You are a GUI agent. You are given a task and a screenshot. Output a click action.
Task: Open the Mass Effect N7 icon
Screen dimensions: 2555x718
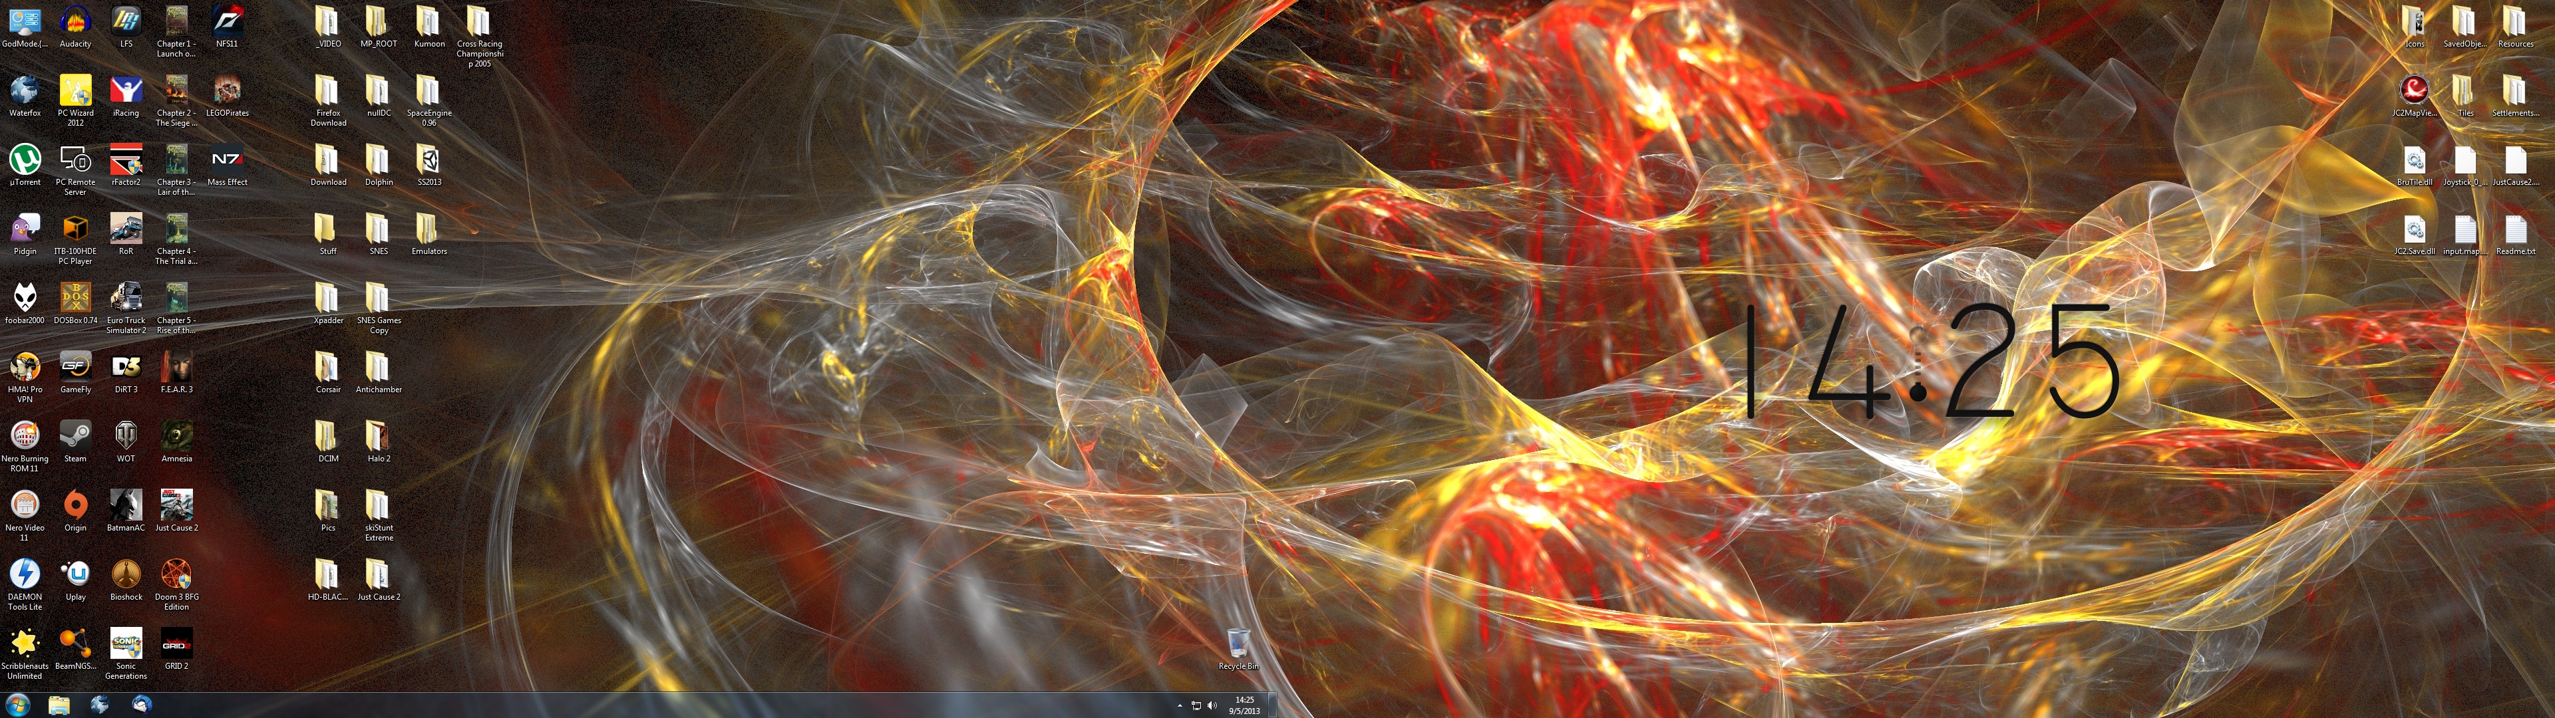pyautogui.click(x=226, y=160)
